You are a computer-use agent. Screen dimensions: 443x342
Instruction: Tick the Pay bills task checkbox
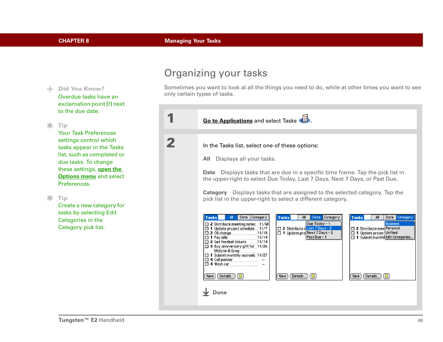(207, 237)
